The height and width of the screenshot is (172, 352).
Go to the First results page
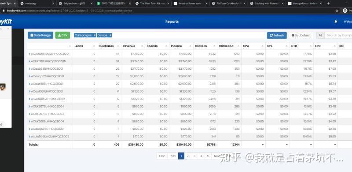(x=162, y=156)
